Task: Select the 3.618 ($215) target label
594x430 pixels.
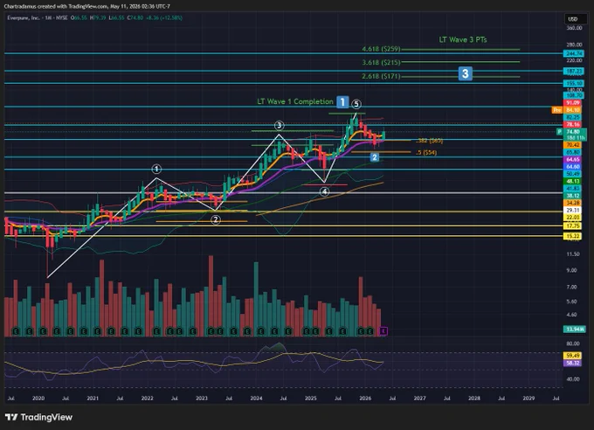Action: tap(381, 62)
